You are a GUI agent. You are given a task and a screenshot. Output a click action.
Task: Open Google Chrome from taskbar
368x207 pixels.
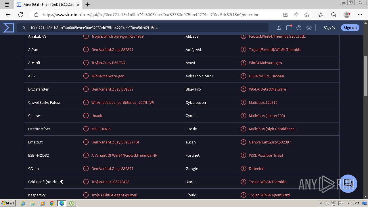click(52, 203)
